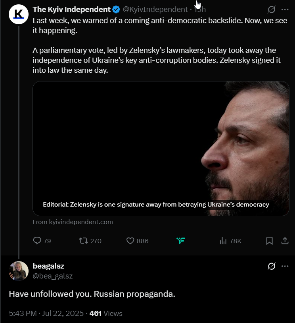Click the 5:43 PM Jul 22, 2025 timestamp
The image size is (295, 323).
point(46,313)
